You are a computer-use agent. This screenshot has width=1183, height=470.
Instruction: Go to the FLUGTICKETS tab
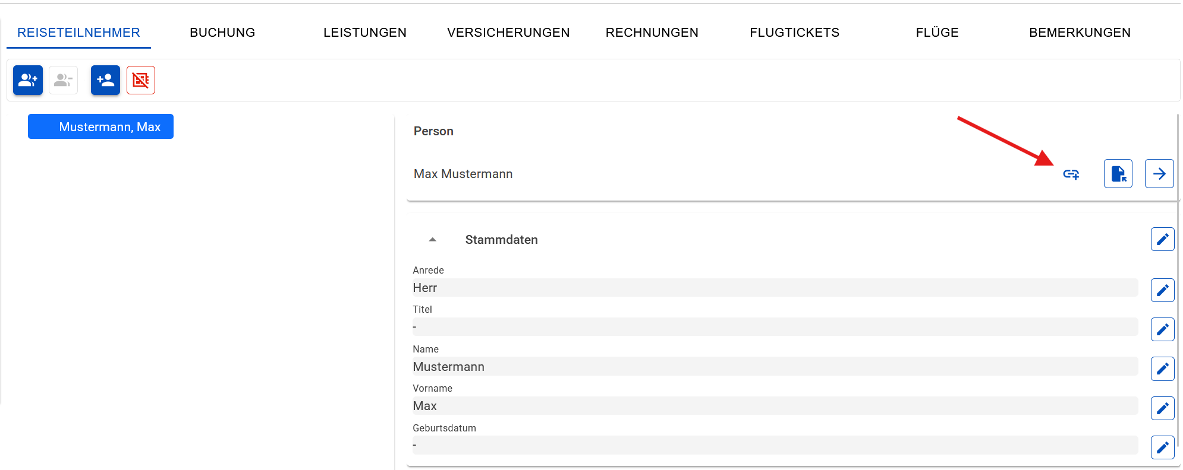tap(794, 33)
